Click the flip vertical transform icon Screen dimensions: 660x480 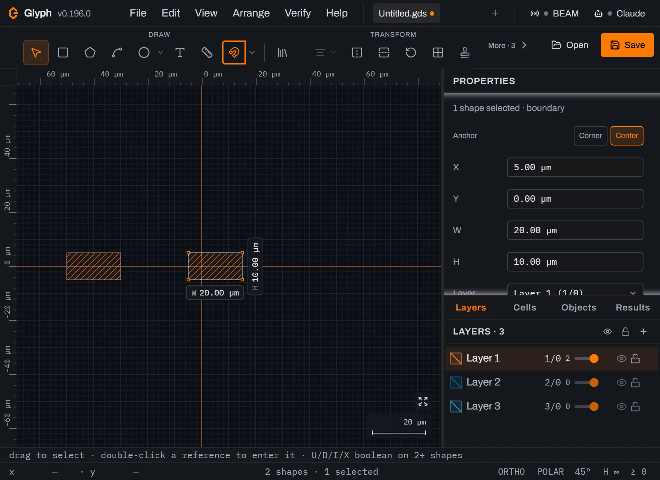pos(384,52)
